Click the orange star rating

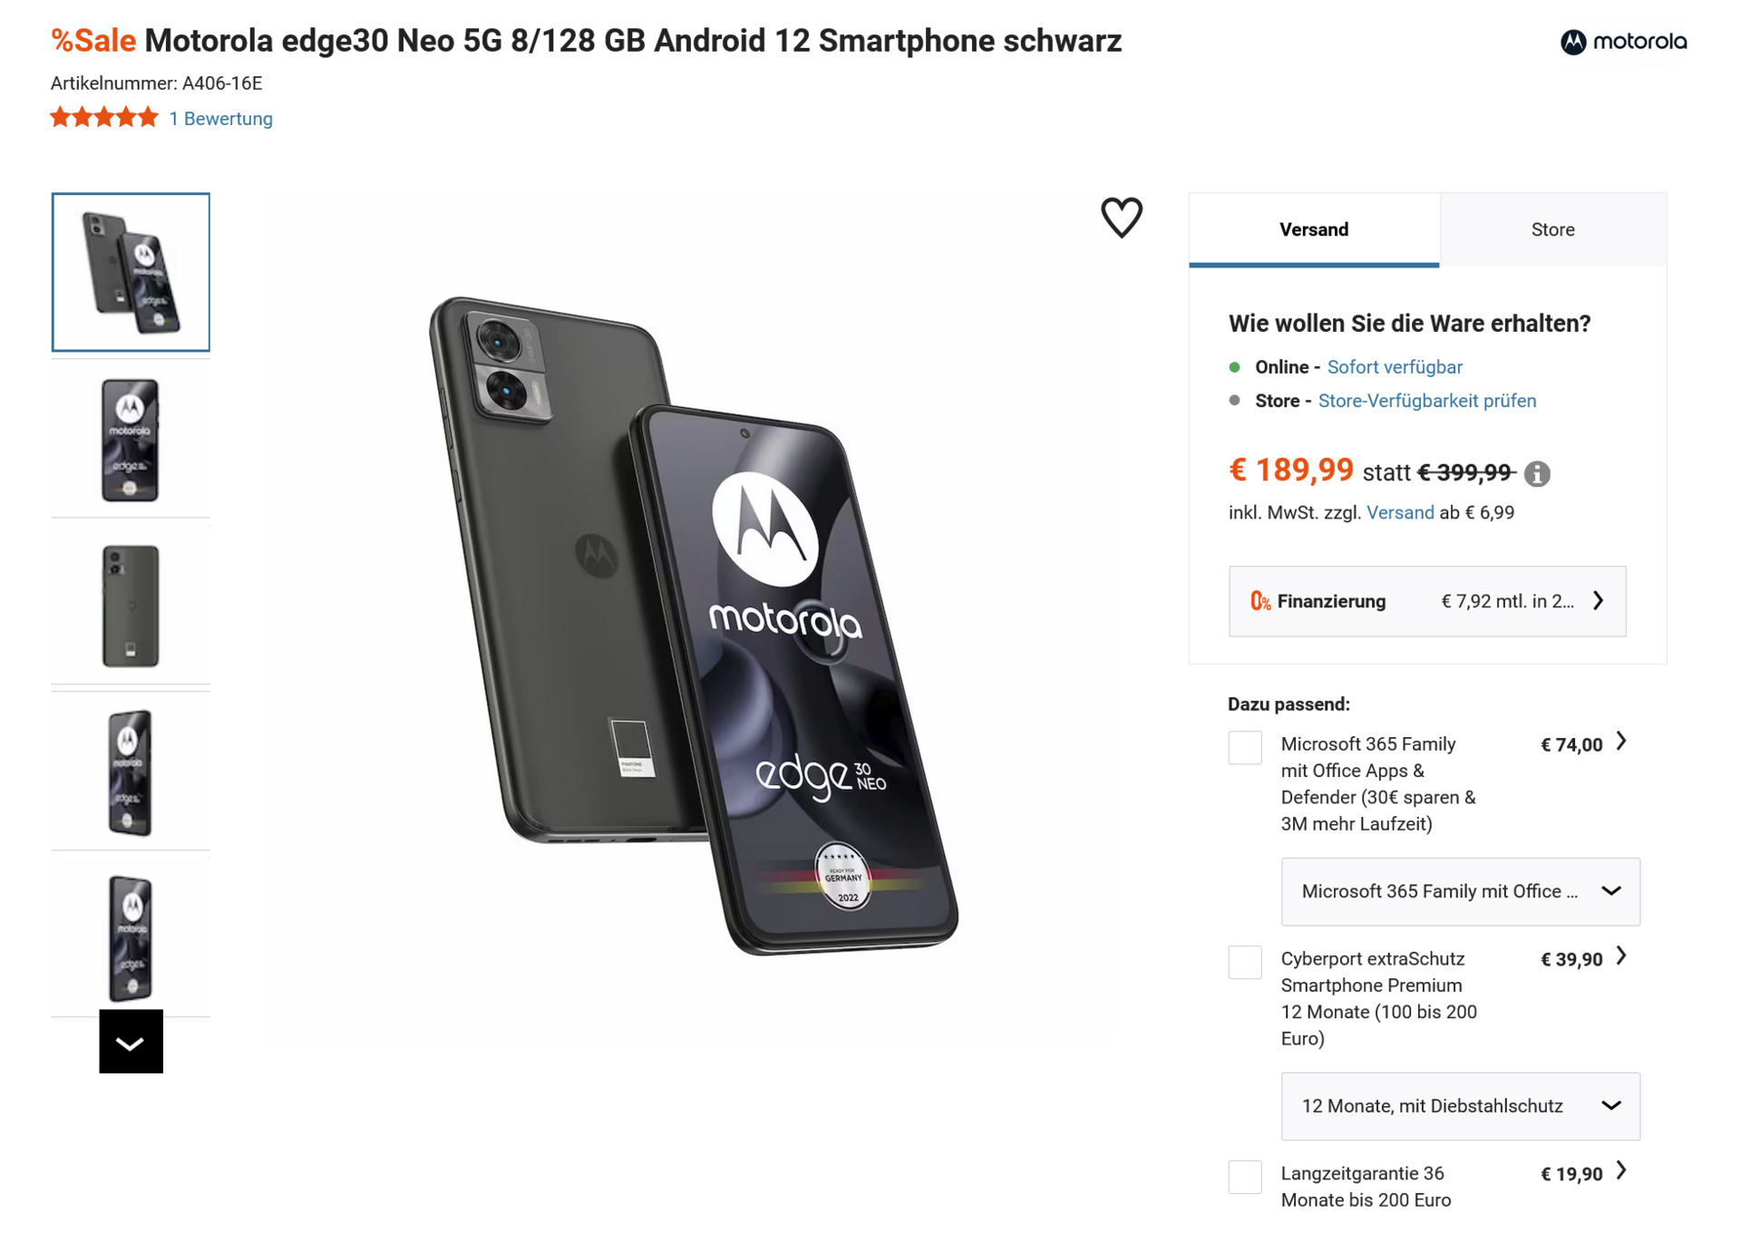click(104, 118)
